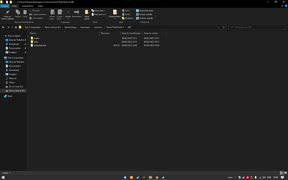Click the Nova pasta icon in ribbon
The width and height of the screenshot is (288, 180).
click(87, 14)
